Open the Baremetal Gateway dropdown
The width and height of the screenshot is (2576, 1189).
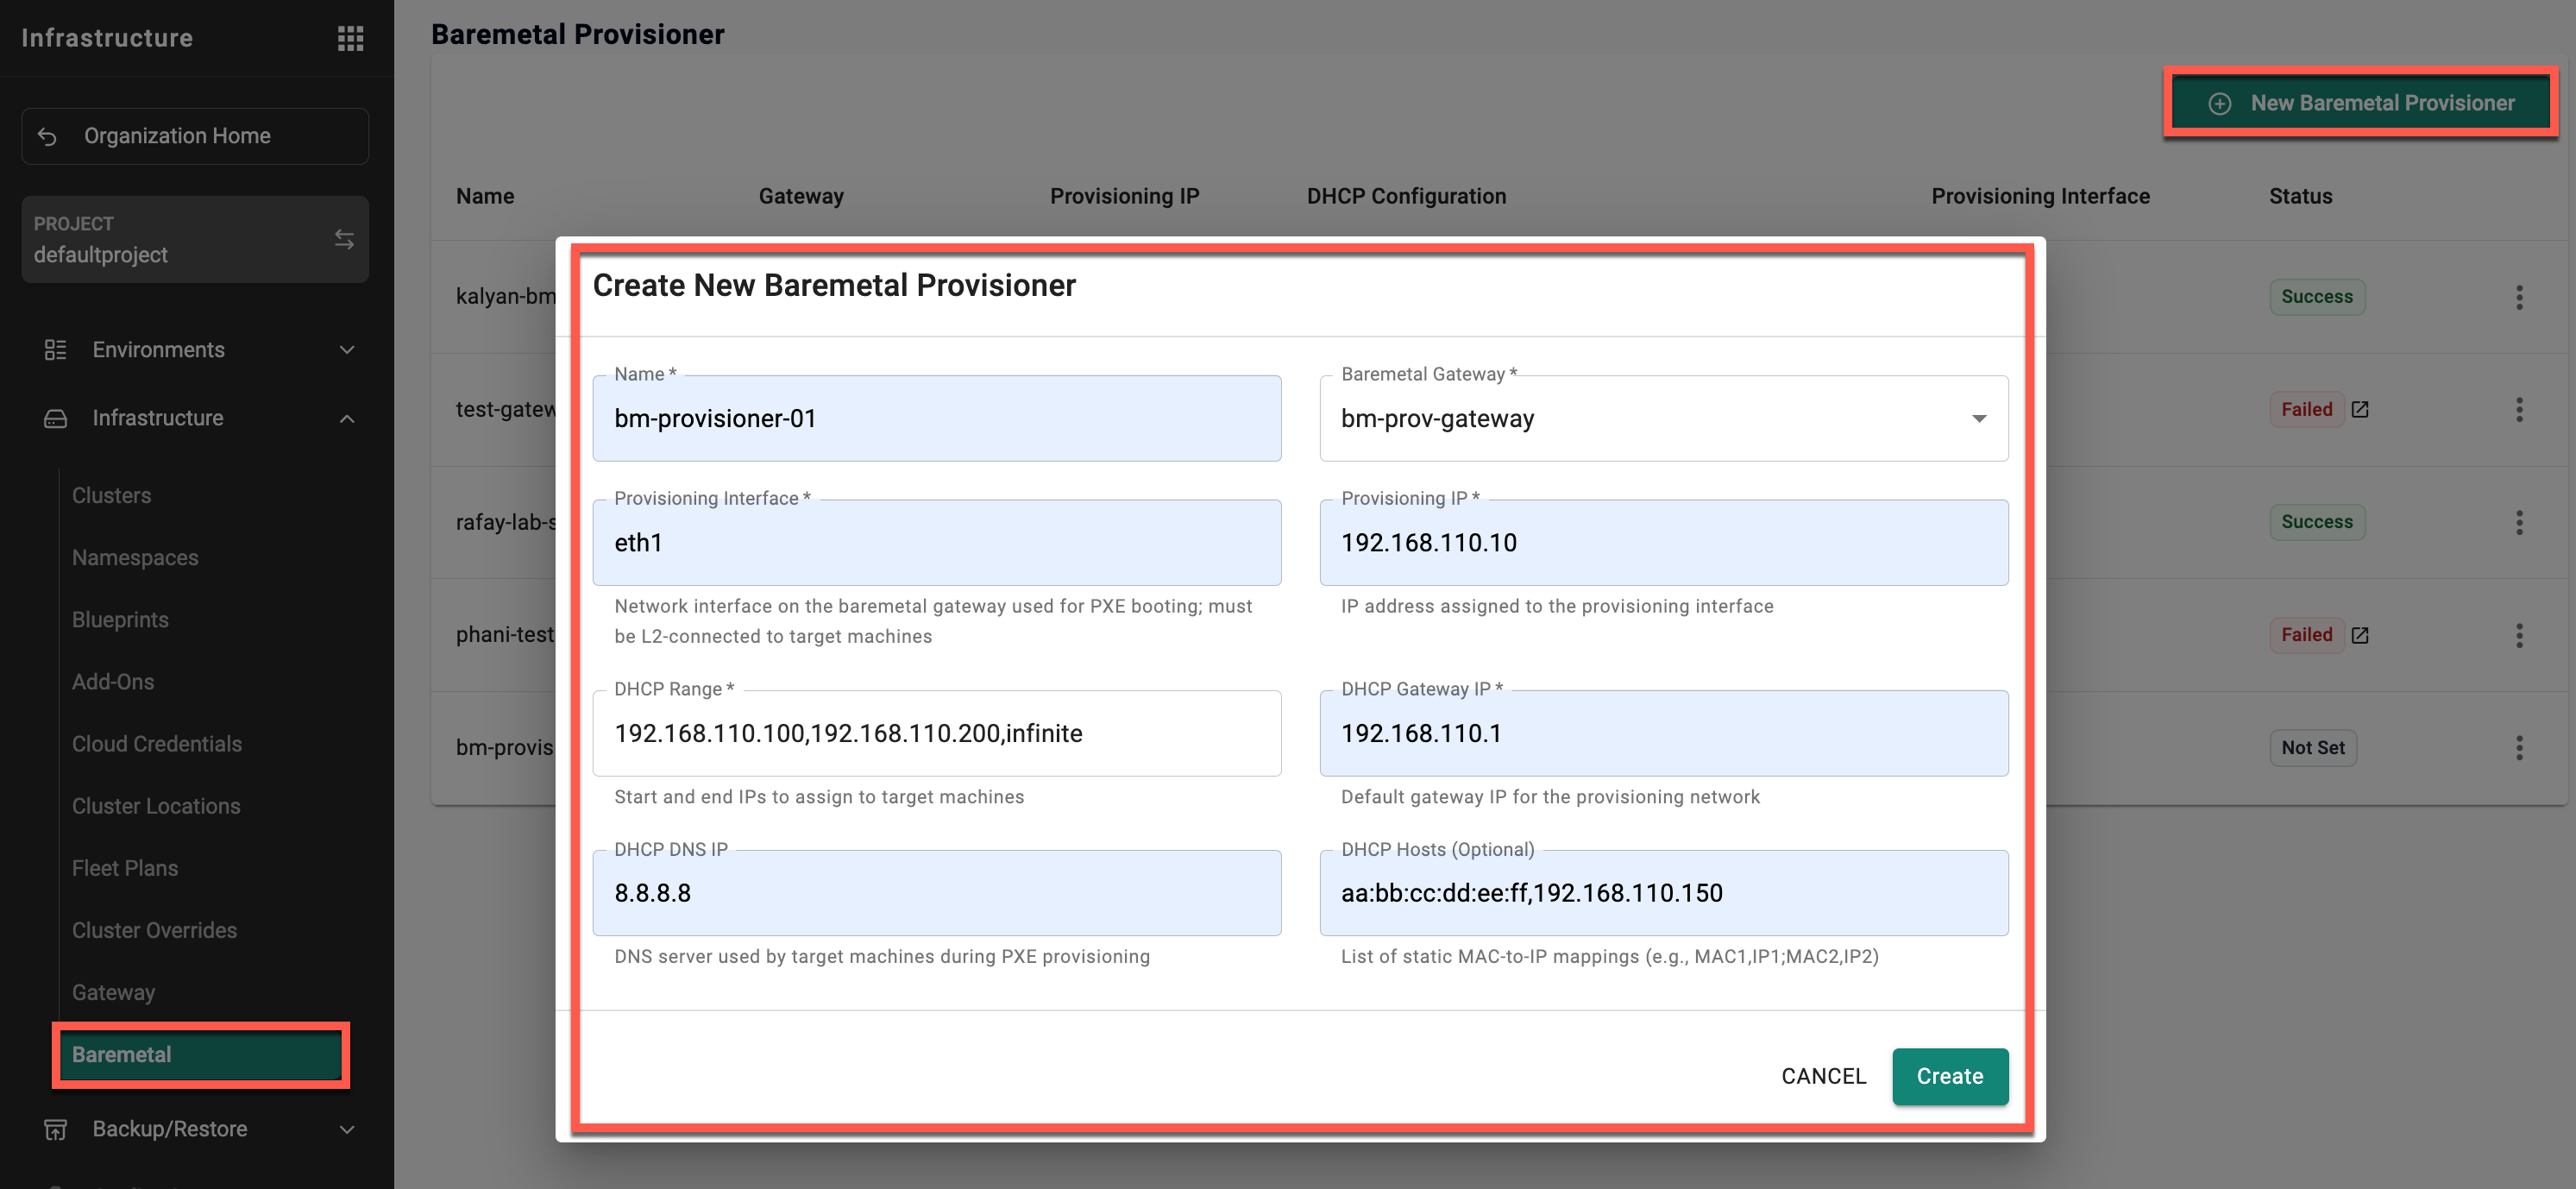(x=1664, y=418)
